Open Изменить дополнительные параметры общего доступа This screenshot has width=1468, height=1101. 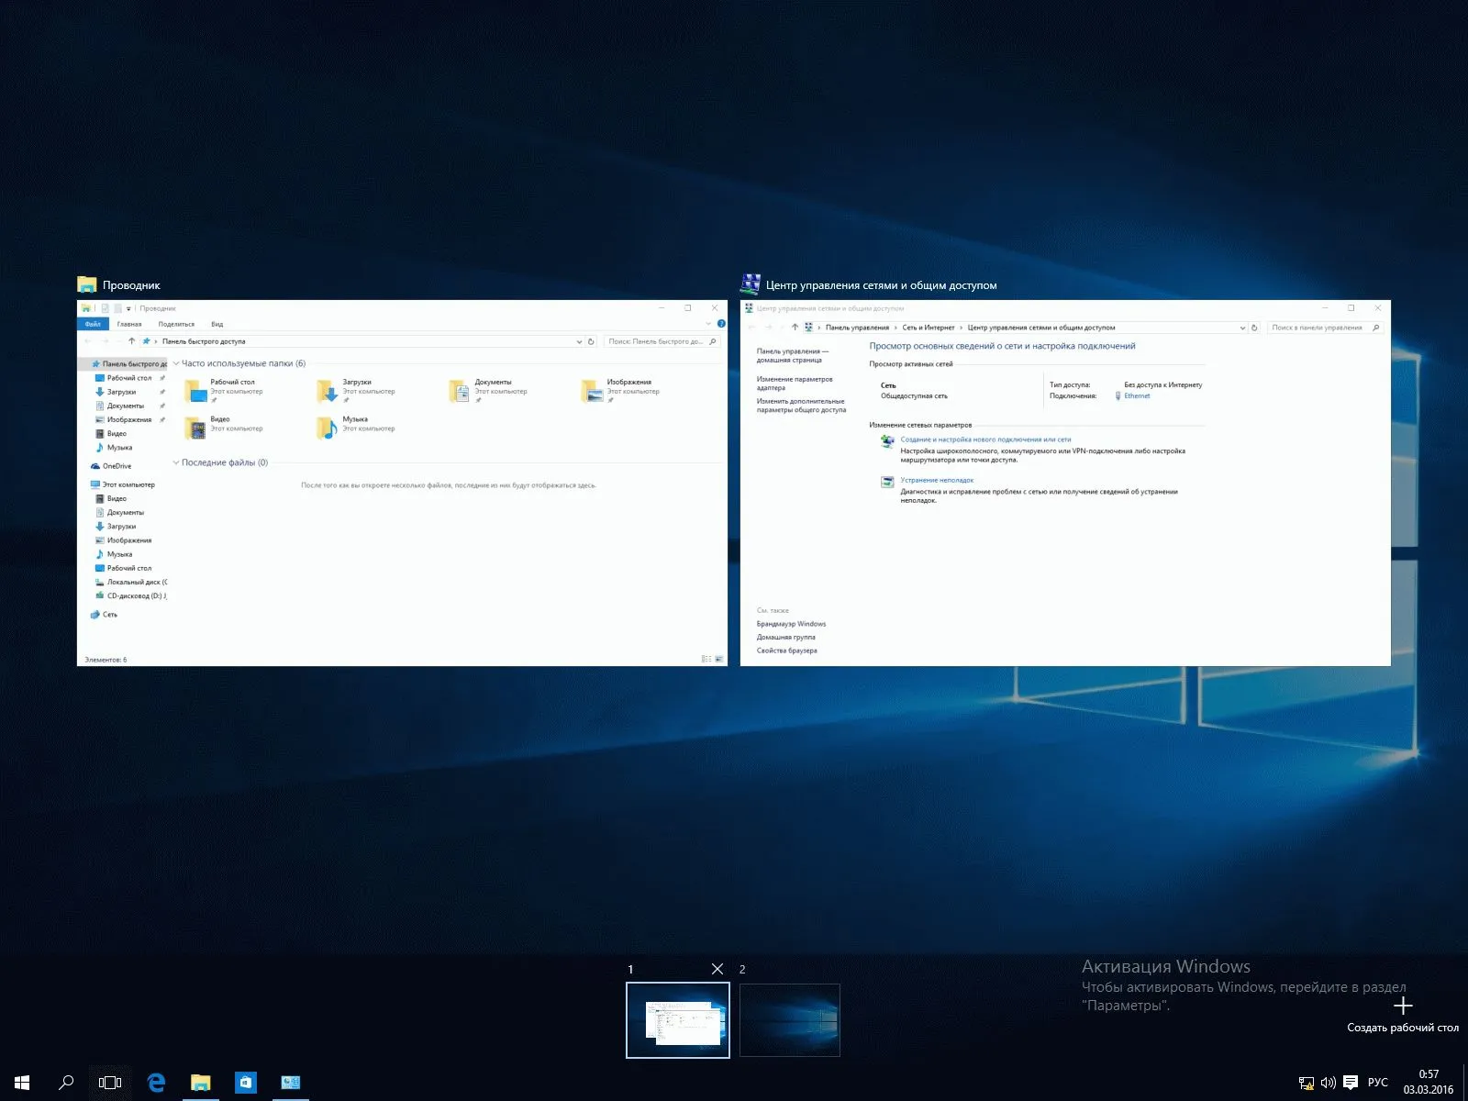[x=801, y=406]
